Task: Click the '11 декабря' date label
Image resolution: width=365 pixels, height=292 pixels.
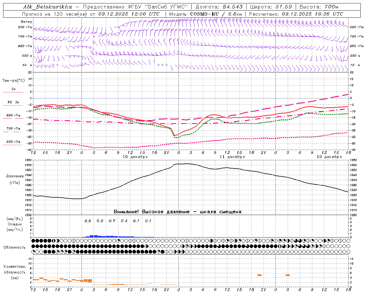Action: [232, 157]
